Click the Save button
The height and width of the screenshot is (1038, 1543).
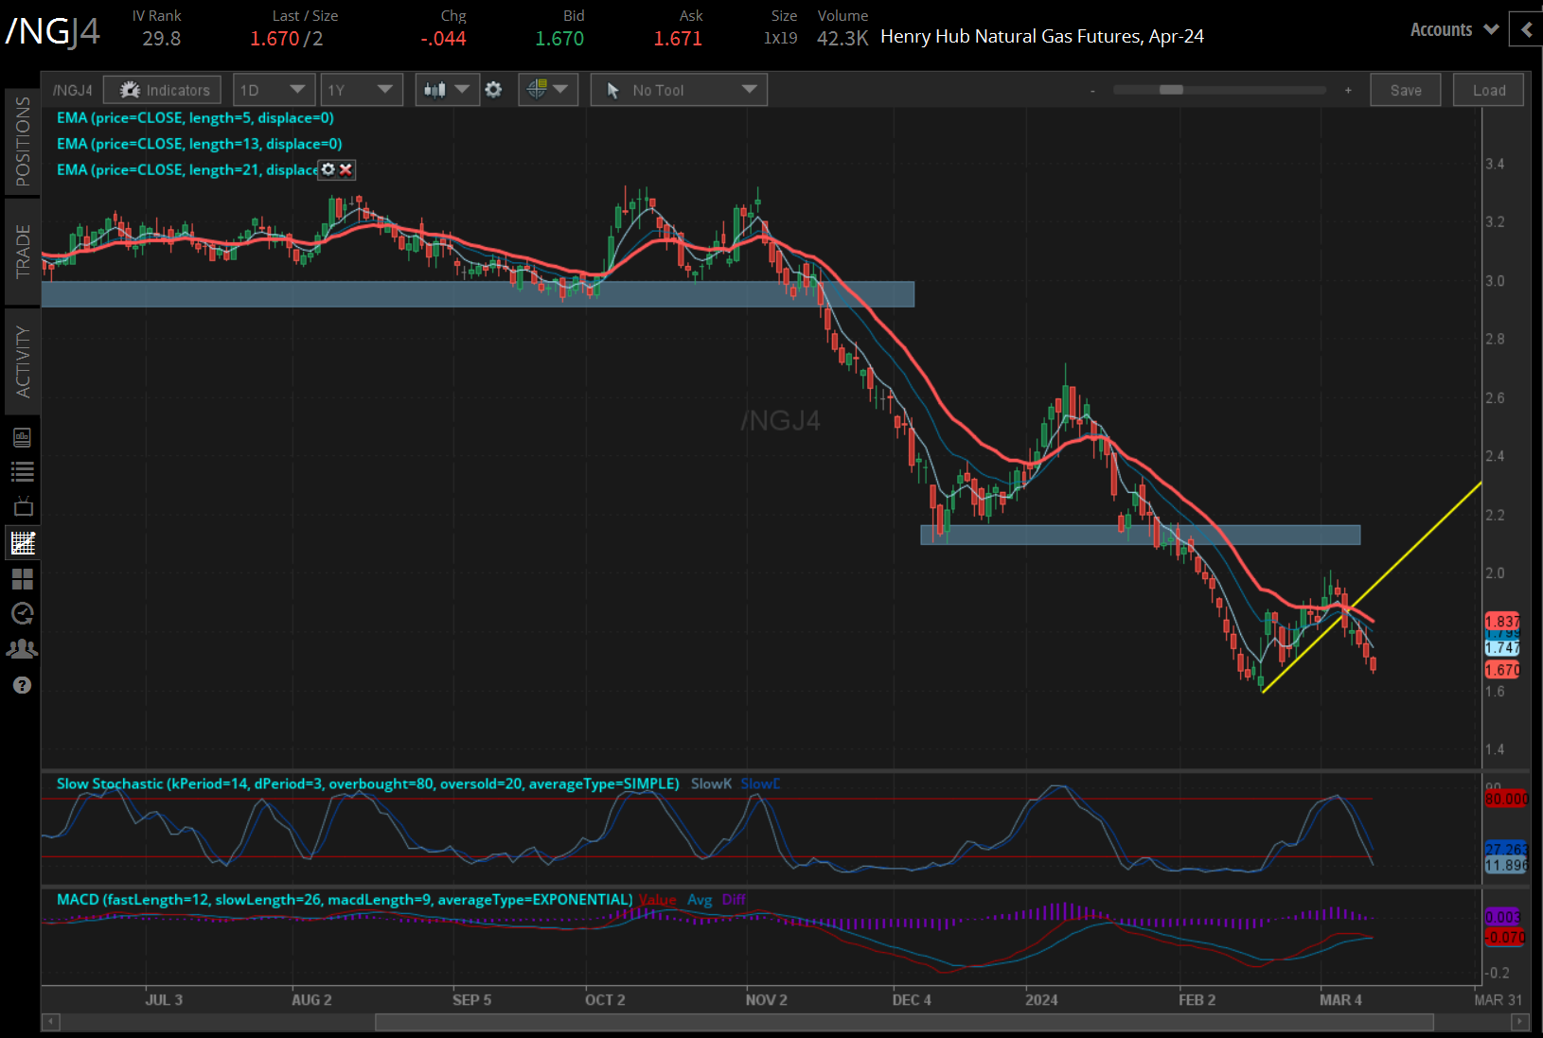tap(1405, 90)
